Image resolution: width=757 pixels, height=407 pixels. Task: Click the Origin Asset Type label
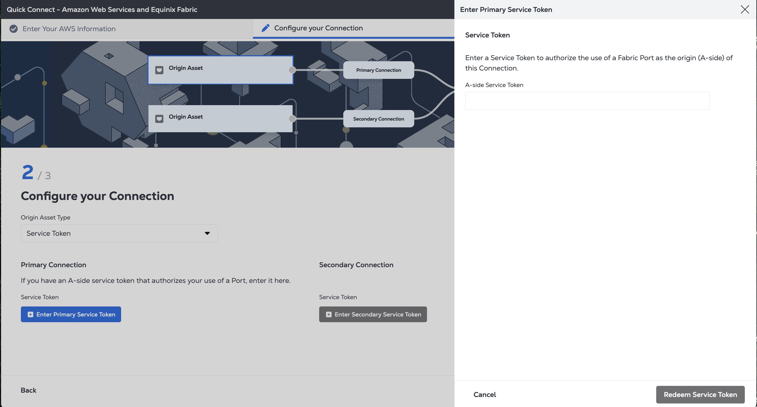point(46,218)
